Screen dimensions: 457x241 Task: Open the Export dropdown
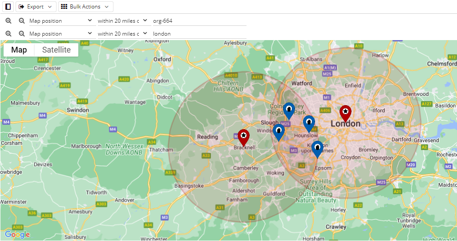[x=36, y=7]
